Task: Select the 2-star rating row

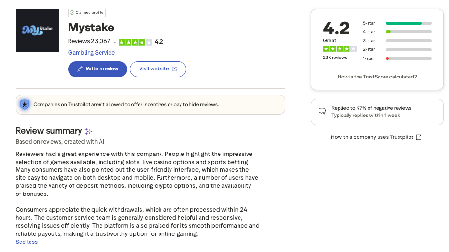Action: 397,49
